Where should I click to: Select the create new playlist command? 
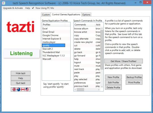click(87, 42)
